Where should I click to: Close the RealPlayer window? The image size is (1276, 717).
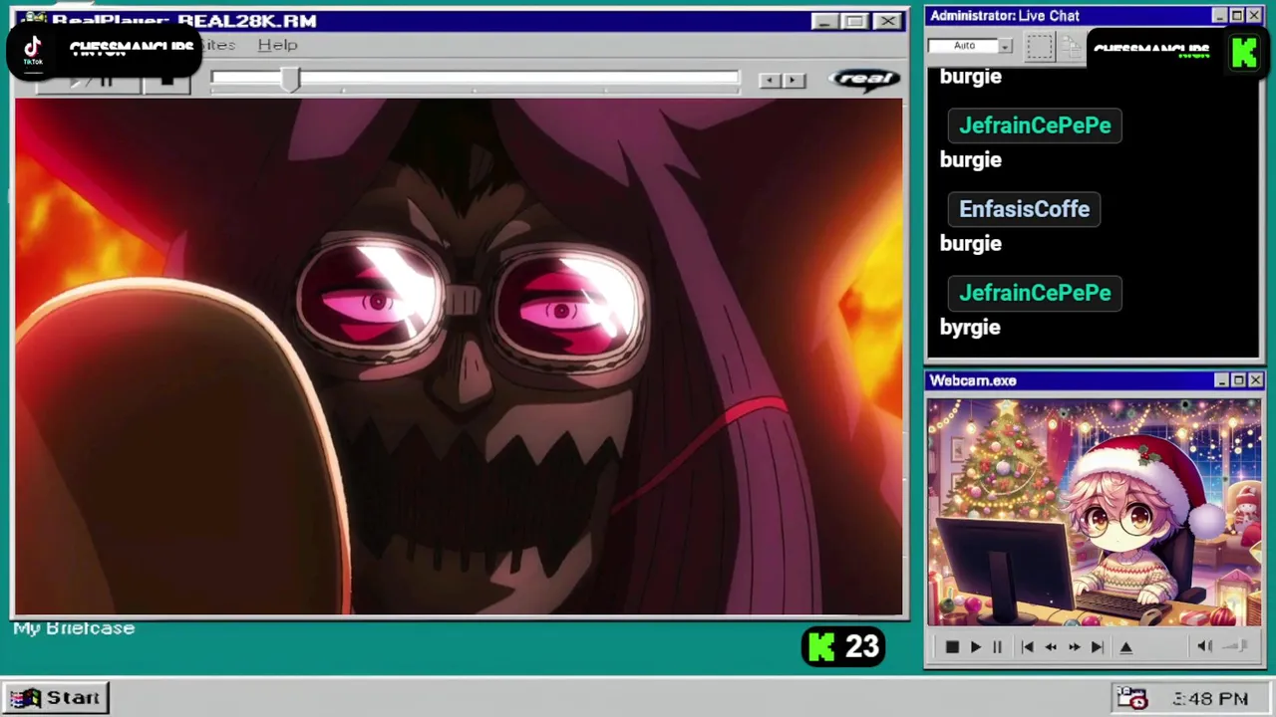(886, 21)
